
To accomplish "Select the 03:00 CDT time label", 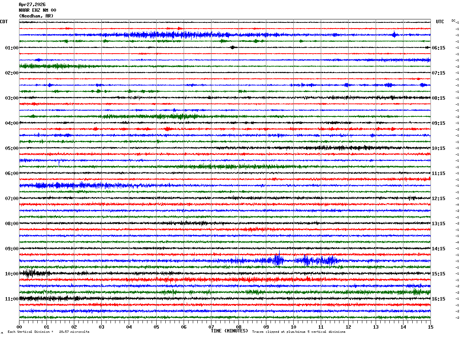I will click(12, 98).
